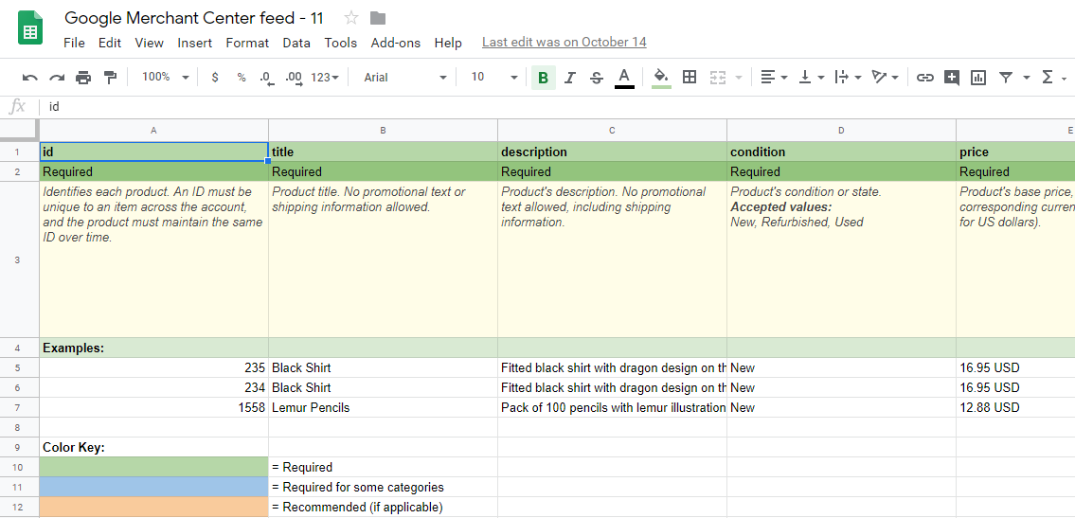The height and width of the screenshot is (518, 1075).
Task: Click the Create a filter icon
Action: (1005, 78)
